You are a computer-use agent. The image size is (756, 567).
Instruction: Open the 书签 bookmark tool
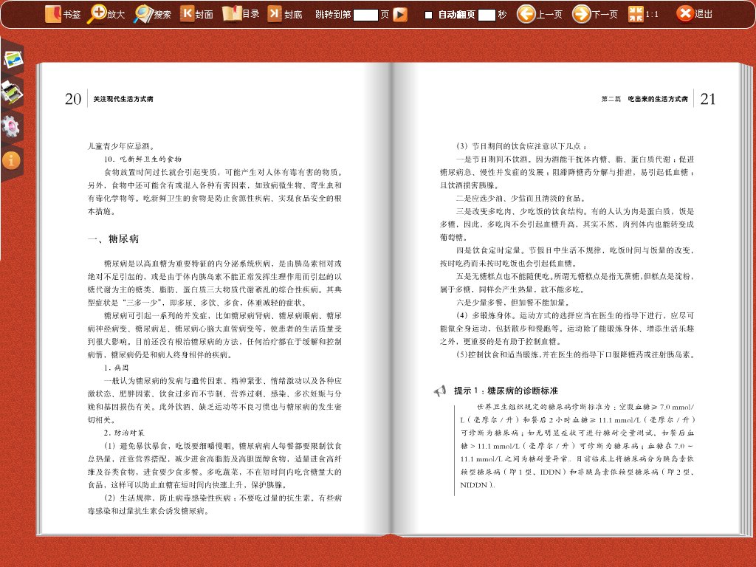click(x=63, y=14)
